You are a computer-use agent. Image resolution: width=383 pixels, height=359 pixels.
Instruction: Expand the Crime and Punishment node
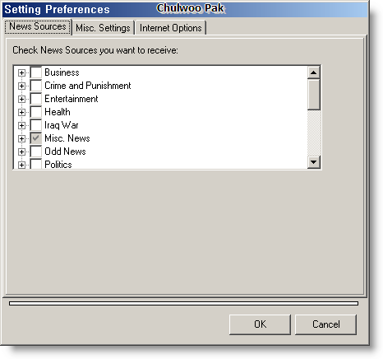pos(21,86)
